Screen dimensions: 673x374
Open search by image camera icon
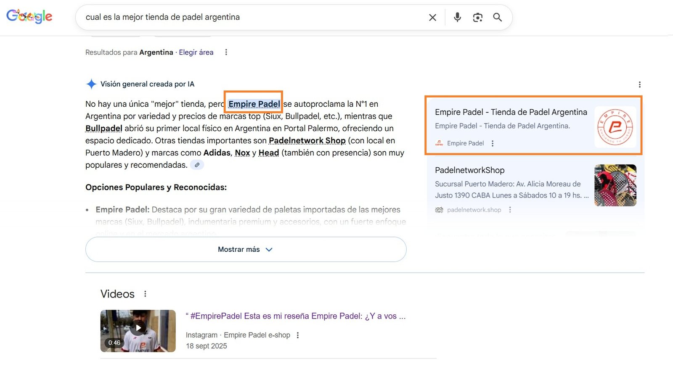tap(477, 17)
